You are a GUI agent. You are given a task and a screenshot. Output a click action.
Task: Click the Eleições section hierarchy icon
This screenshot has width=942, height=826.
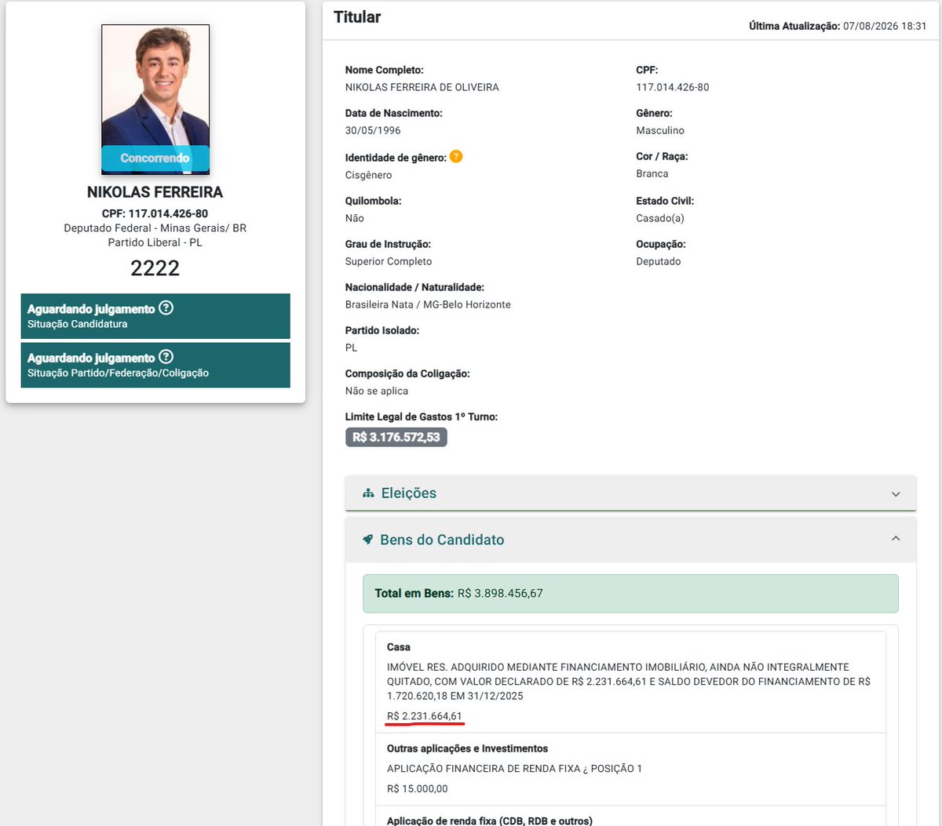point(368,493)
